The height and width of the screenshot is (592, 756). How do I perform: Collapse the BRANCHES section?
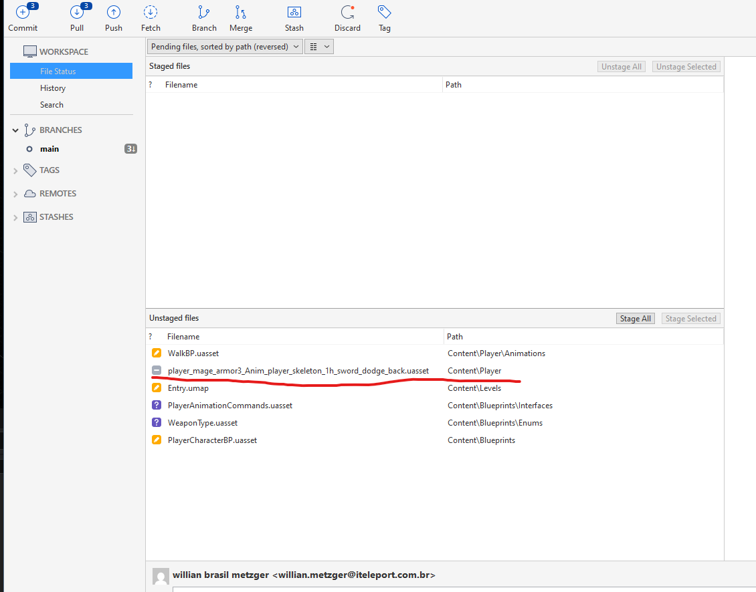coord(15,130)
